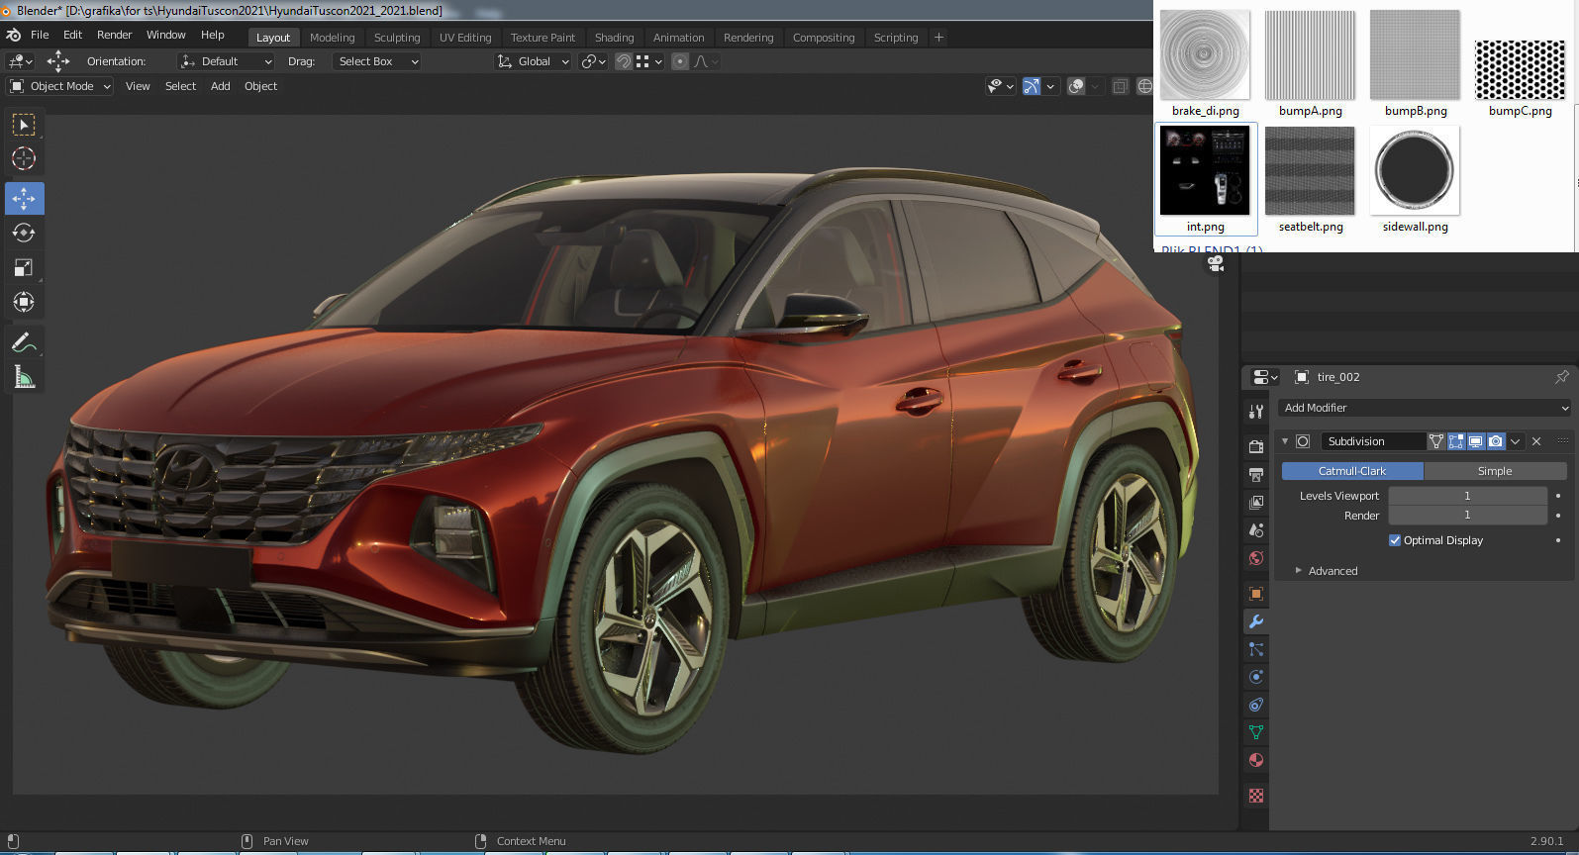1579x855 pixels.
Task: Open the Subdivision modifier extras dropdown
Action: 1515,441
